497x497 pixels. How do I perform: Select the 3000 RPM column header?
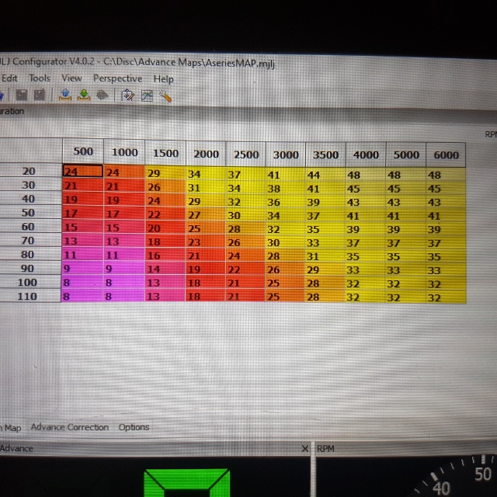286,155
